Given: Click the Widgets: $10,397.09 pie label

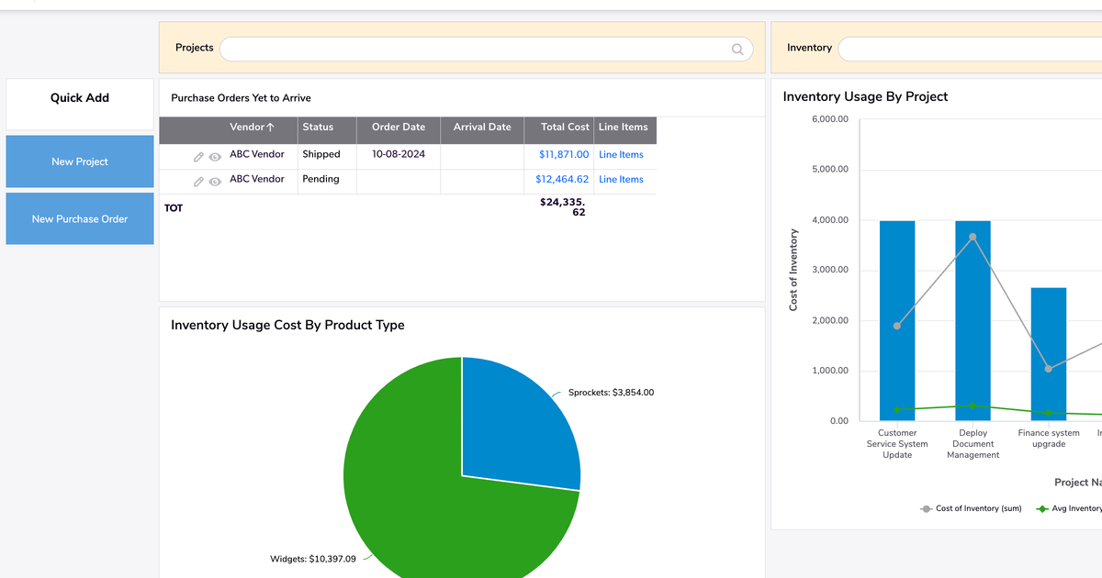Looking at the screenshot, I should [312, 559].
